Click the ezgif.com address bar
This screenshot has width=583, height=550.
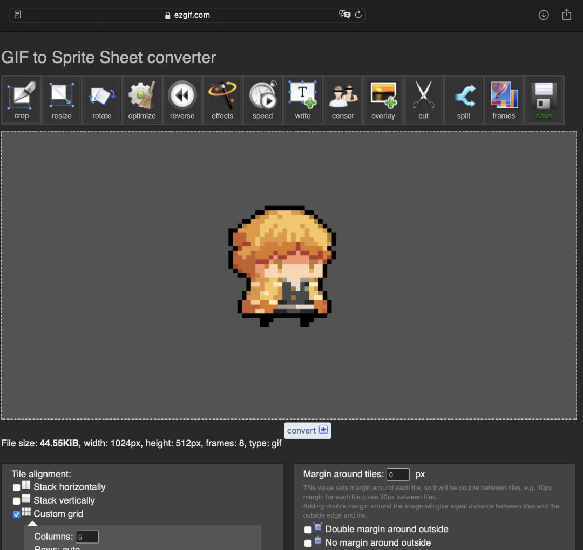(187, 15)
